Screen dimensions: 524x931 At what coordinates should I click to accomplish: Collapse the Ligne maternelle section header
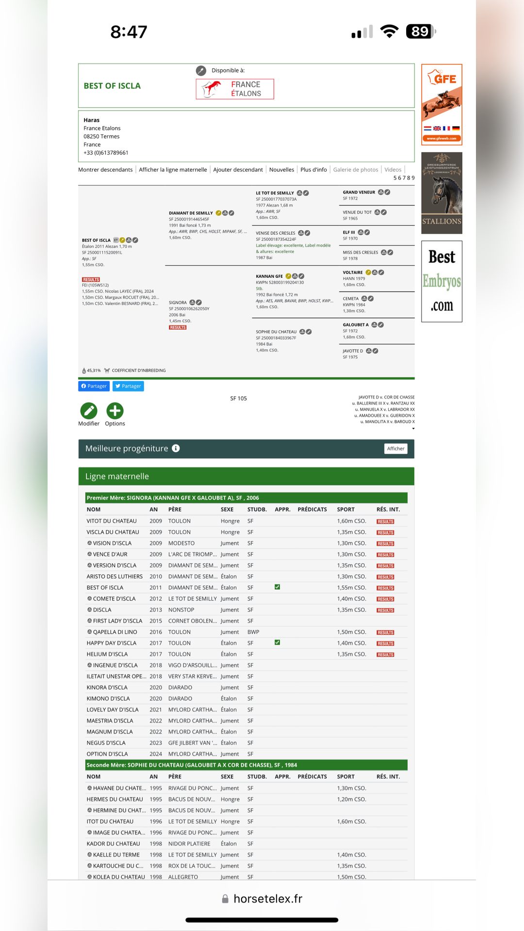pos(246,476)
